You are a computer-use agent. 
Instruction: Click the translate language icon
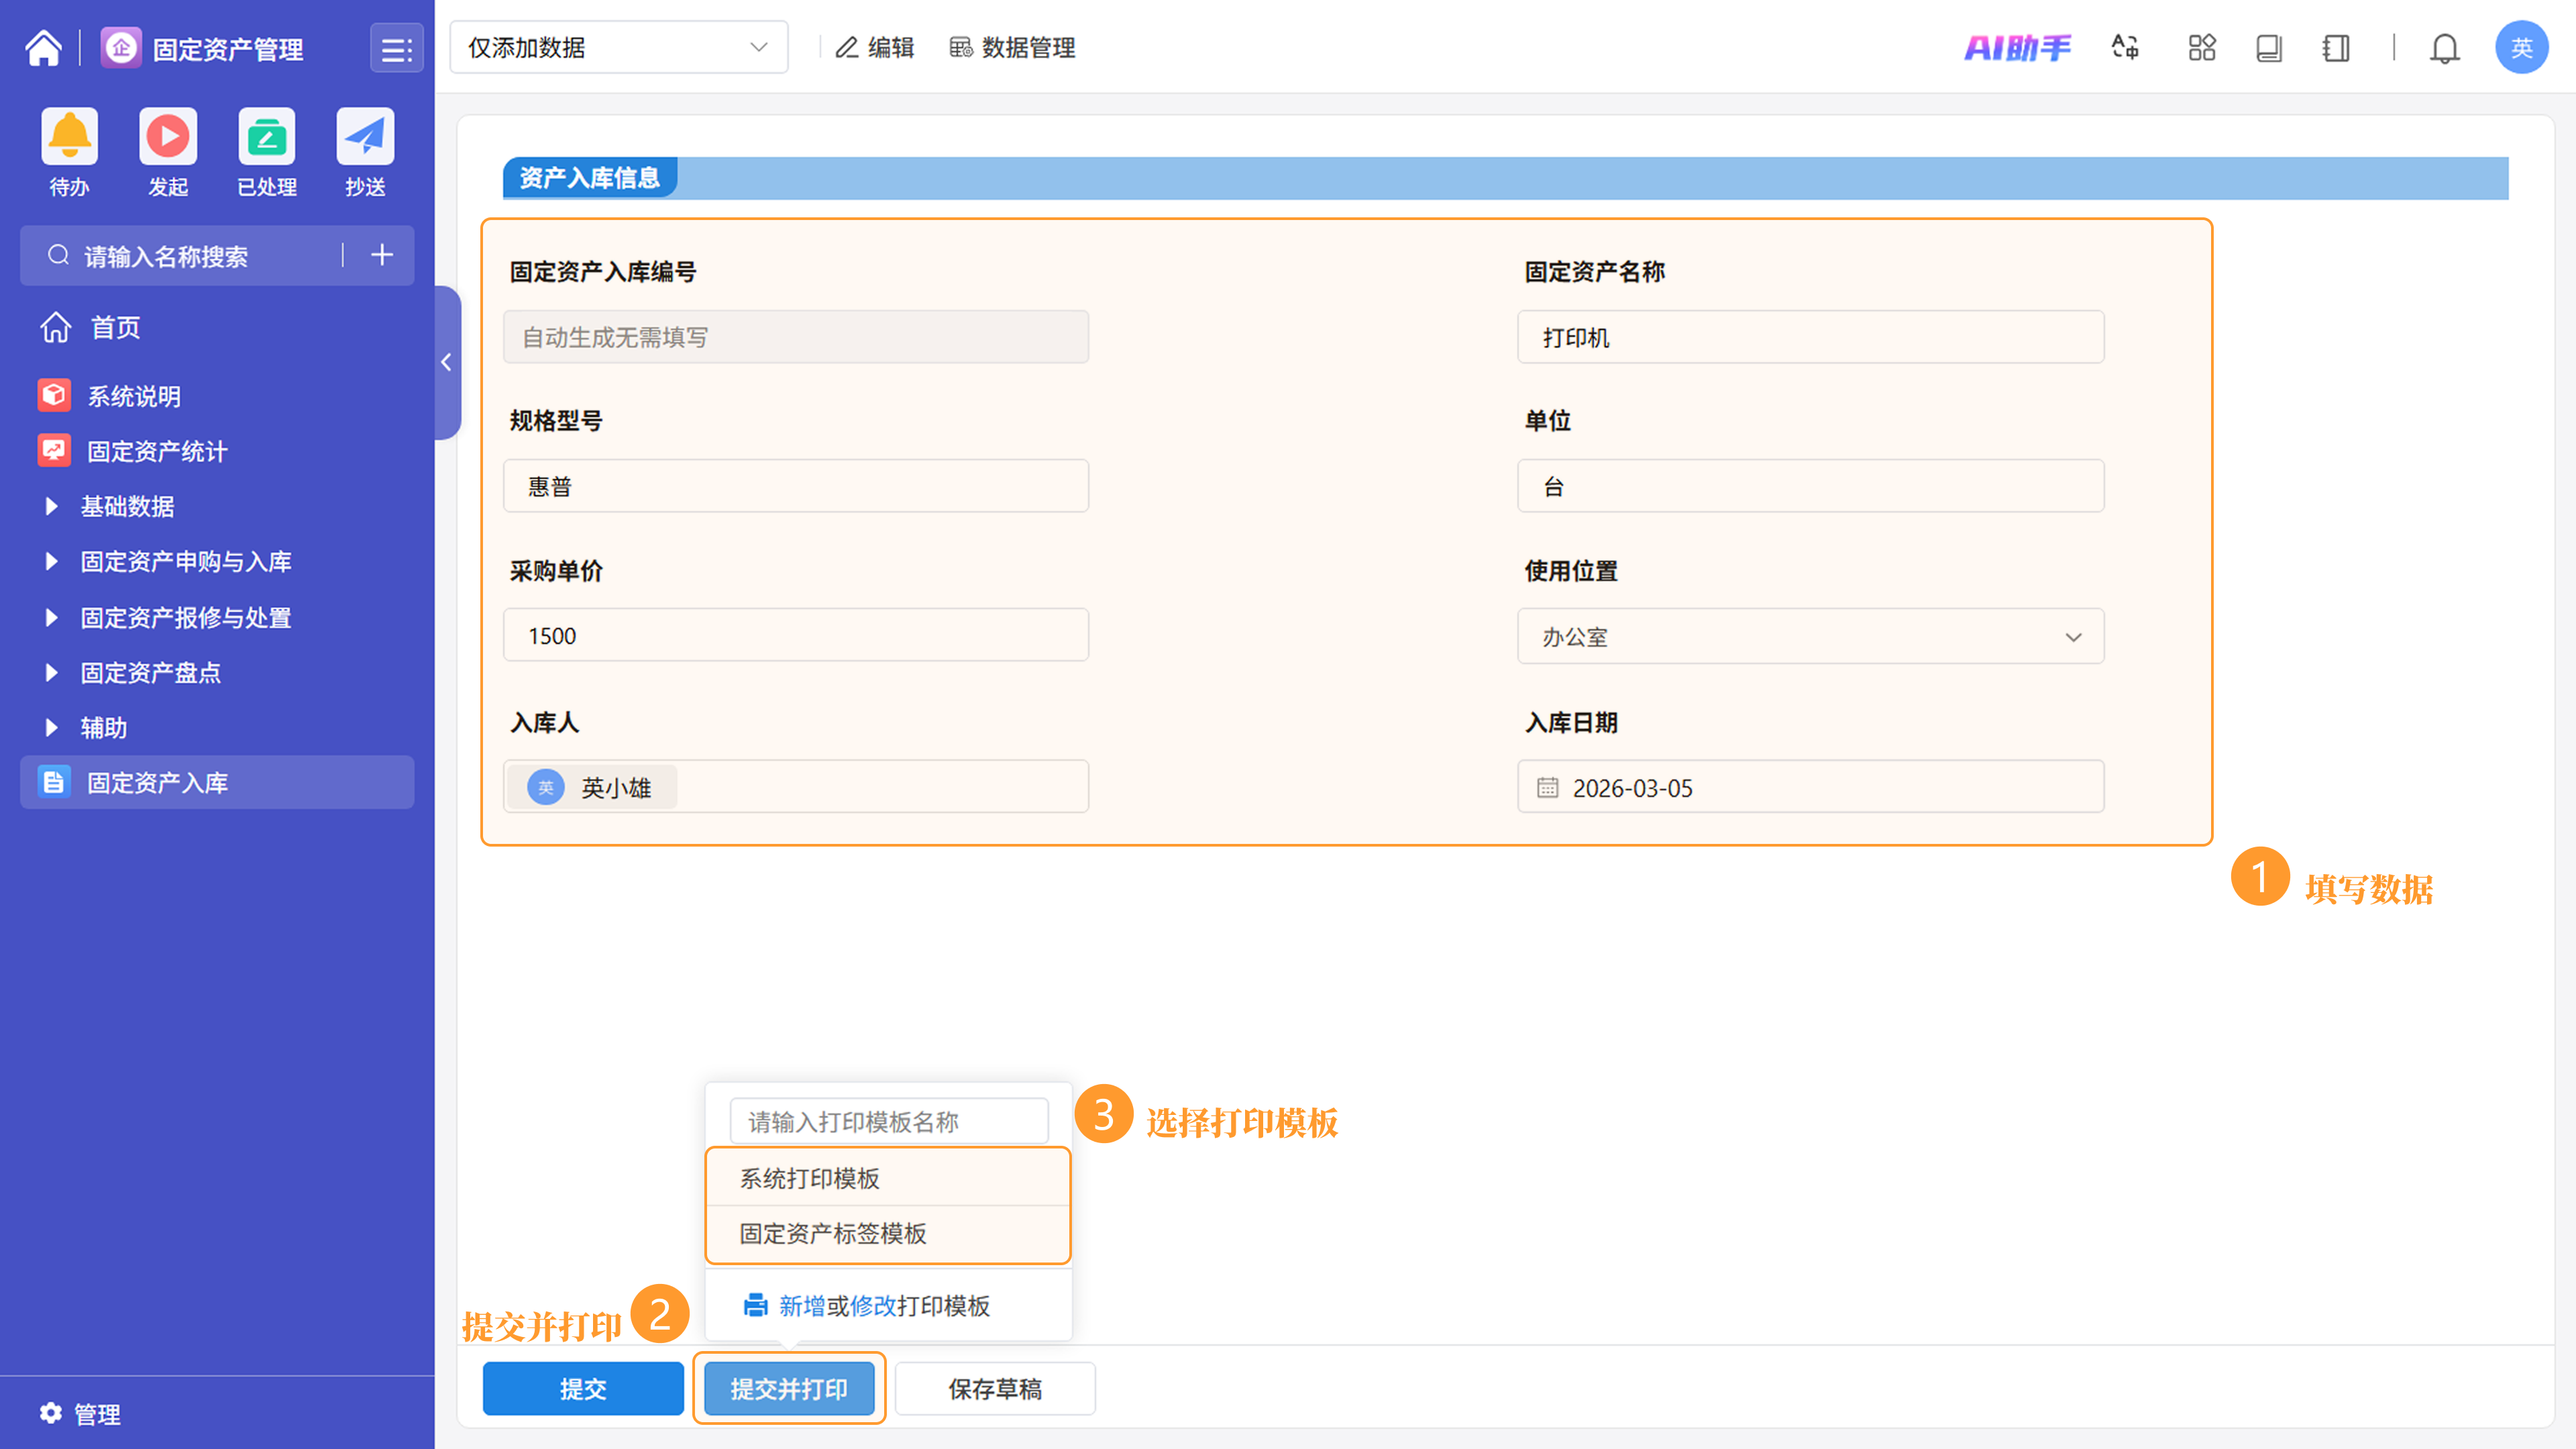(2125, 48)
